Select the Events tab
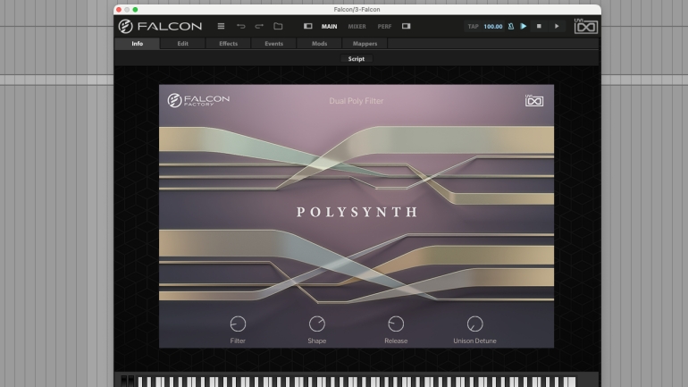The height and width of the screenshot is (387, 688). tap(273, 44)
